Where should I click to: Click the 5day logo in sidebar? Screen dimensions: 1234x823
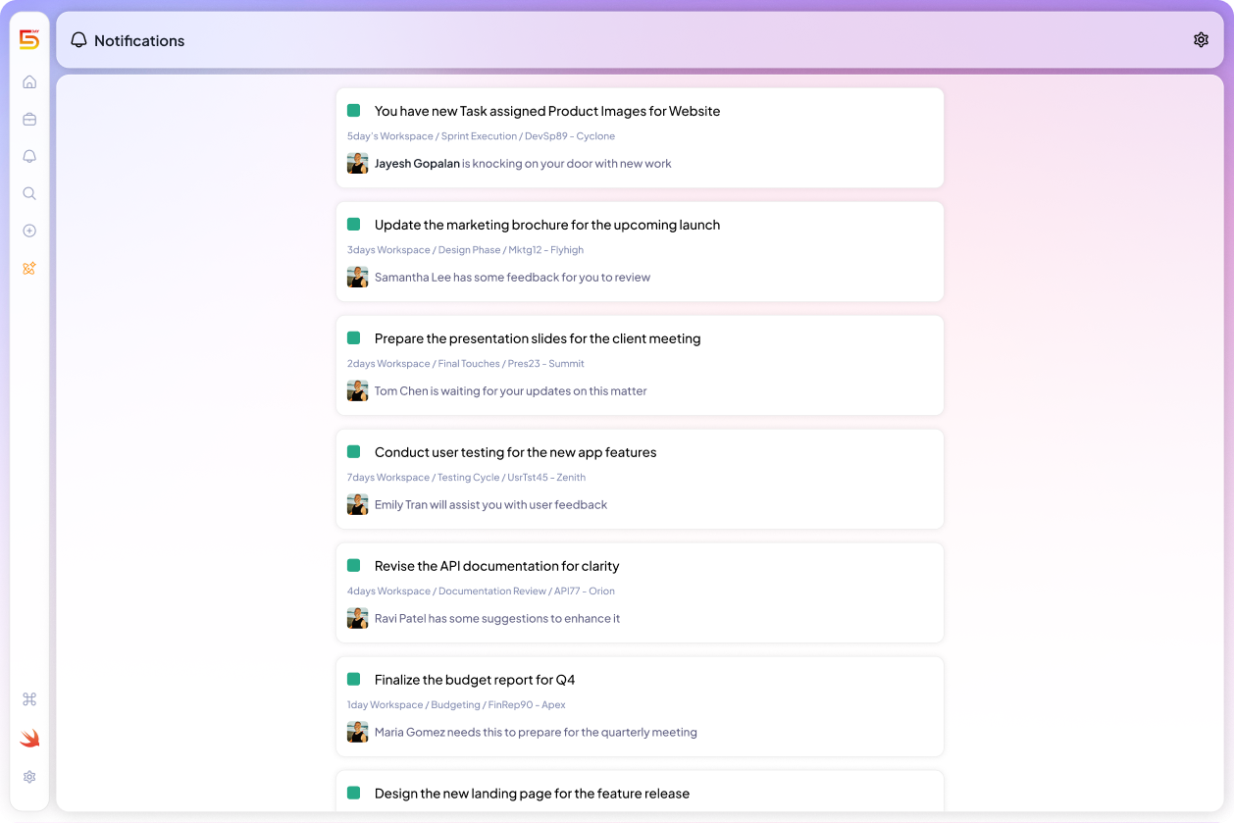pyautogui.click(x=29, y=39)
